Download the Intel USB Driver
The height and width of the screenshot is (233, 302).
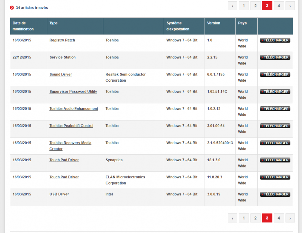[x=275, y=194]
